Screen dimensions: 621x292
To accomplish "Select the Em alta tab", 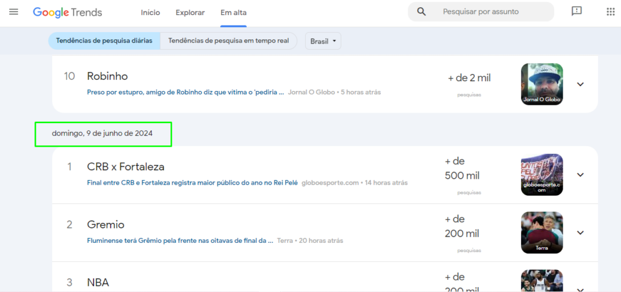I will [233, 13].
